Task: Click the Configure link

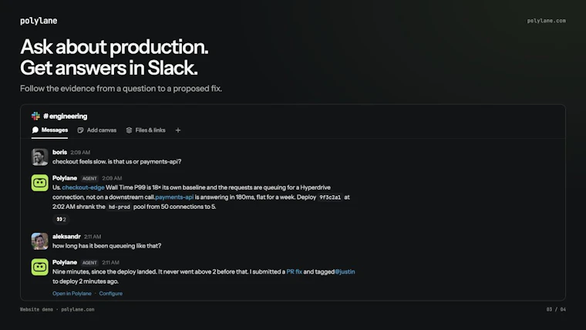Action: (x=110, y=293)
